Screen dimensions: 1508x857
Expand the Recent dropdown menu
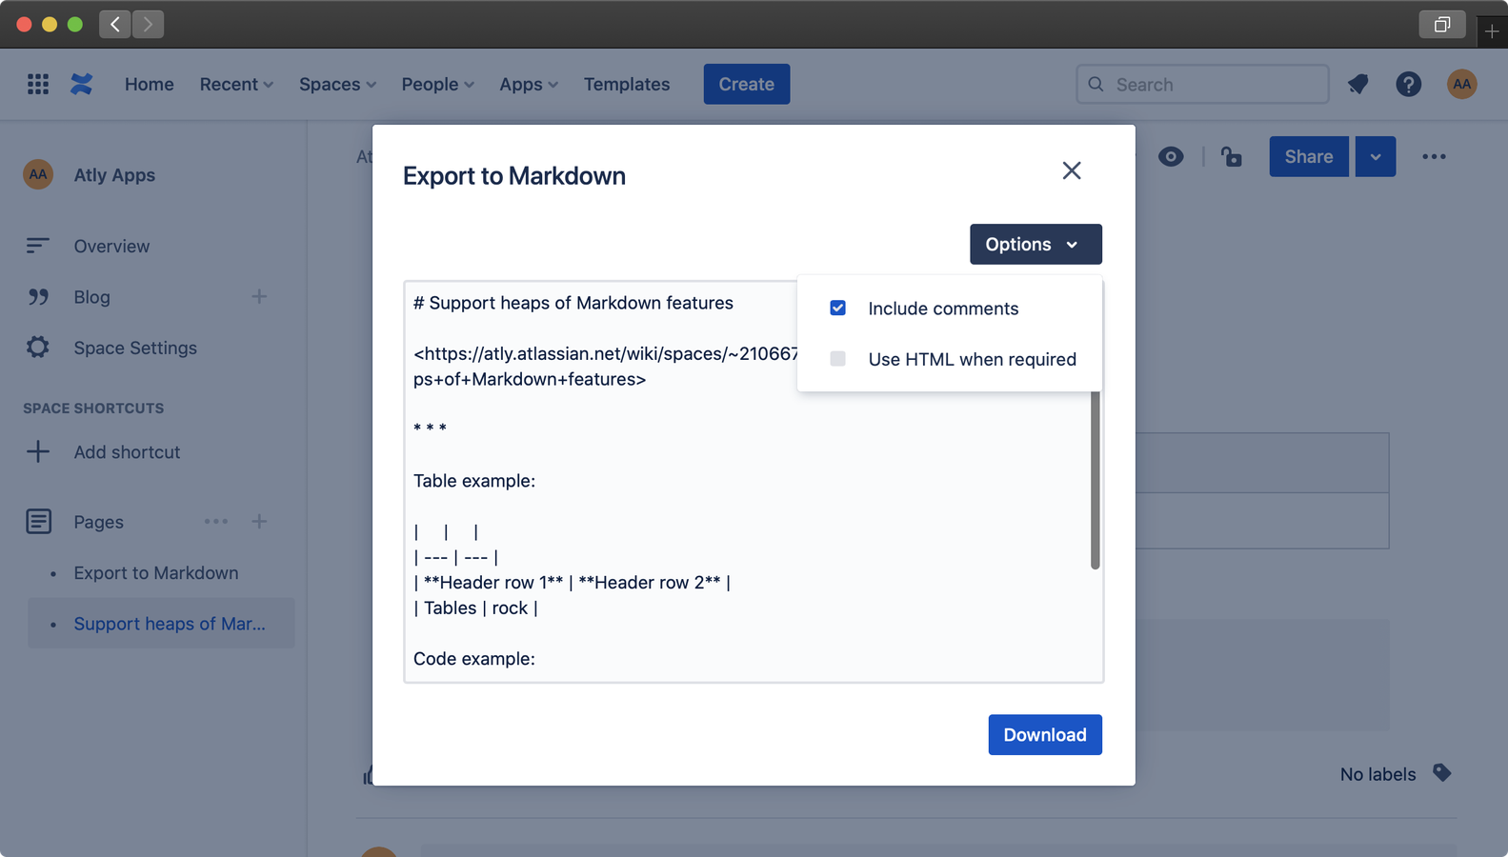236,84
